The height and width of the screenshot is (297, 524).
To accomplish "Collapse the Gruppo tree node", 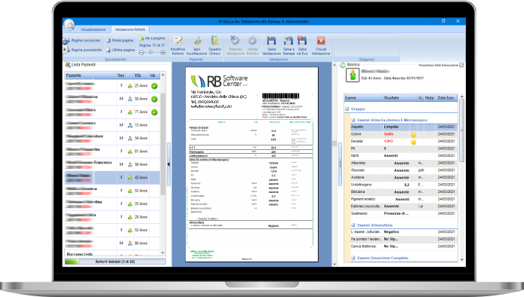I will point(347,109).
